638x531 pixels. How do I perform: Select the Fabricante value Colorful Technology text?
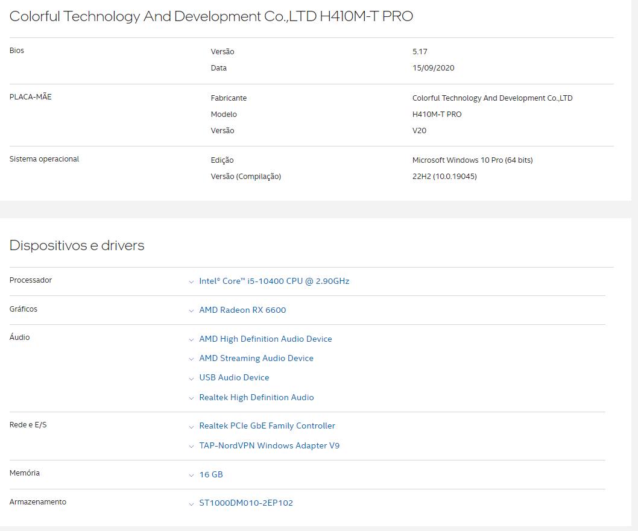point(492,98)
